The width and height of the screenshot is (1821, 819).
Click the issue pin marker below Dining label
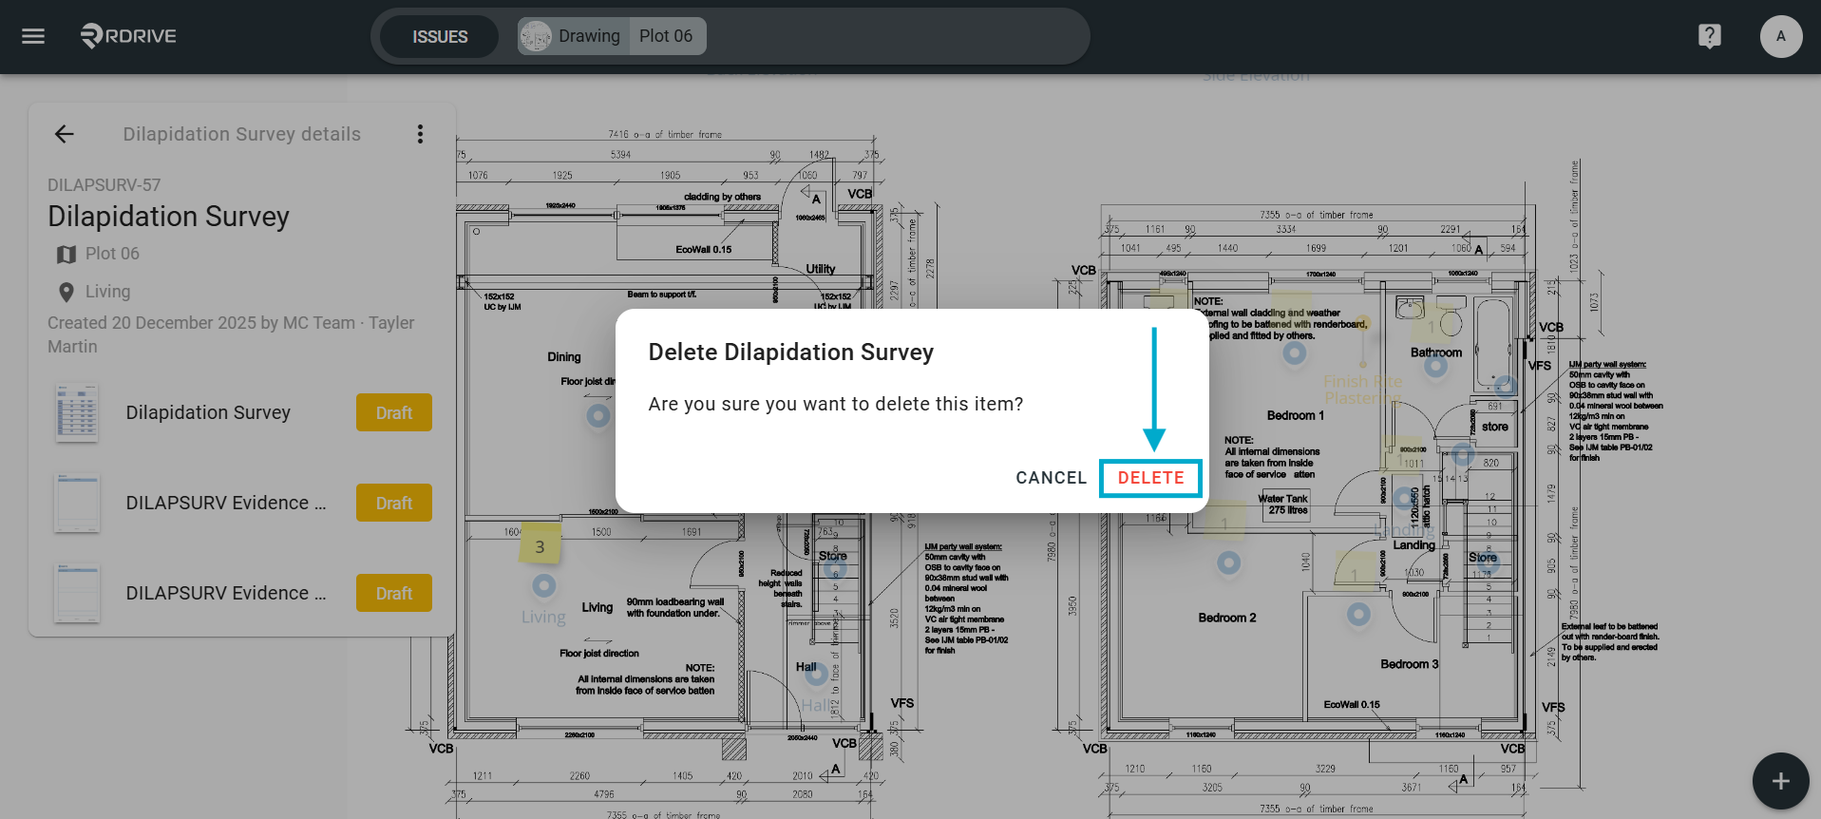click(598, 415)
